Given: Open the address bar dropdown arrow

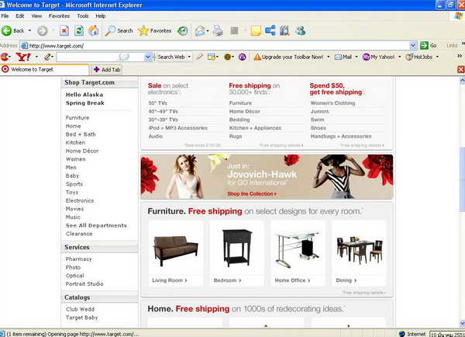Looking at the screenshot, I should [413, 46].
